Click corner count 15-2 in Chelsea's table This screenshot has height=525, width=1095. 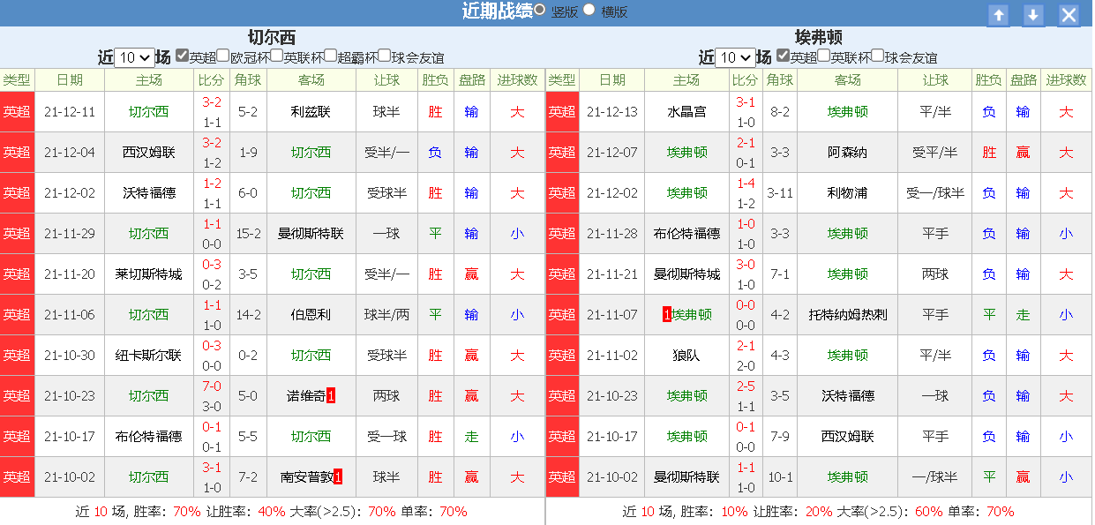pyautogui.click(x=248, y=234)
